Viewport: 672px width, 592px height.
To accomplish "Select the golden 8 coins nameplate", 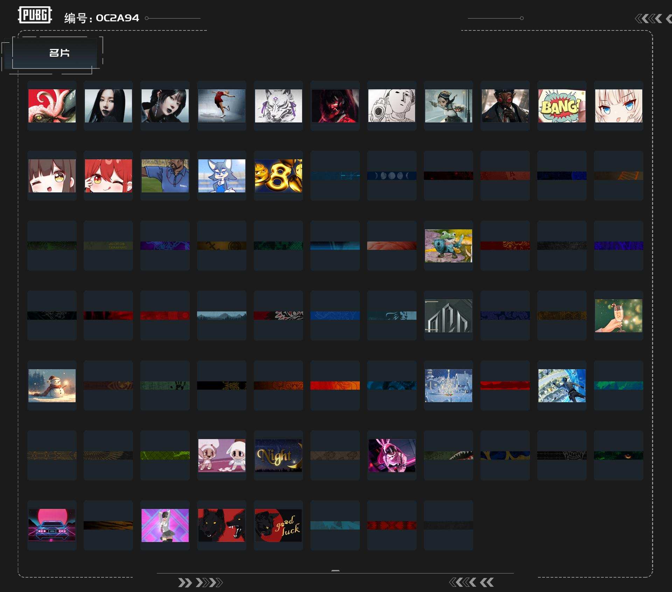I will [278, 176].
